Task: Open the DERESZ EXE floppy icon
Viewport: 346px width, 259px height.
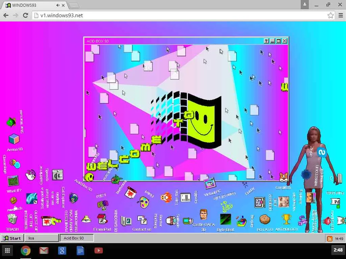Action: [260, 202]
